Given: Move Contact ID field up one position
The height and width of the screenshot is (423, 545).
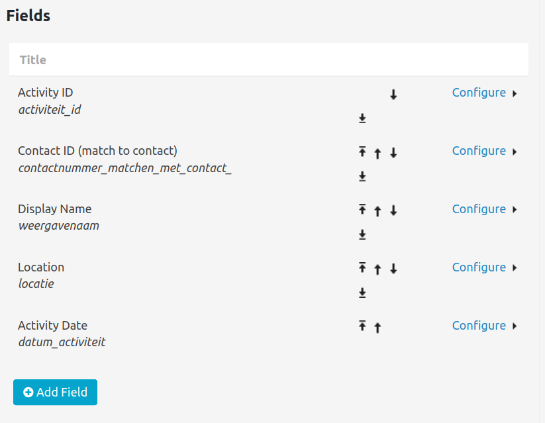Looking at the screenshot, I should click(377, 153).
